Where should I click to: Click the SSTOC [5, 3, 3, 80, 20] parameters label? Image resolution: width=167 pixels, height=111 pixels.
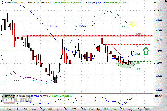(17, 96)
